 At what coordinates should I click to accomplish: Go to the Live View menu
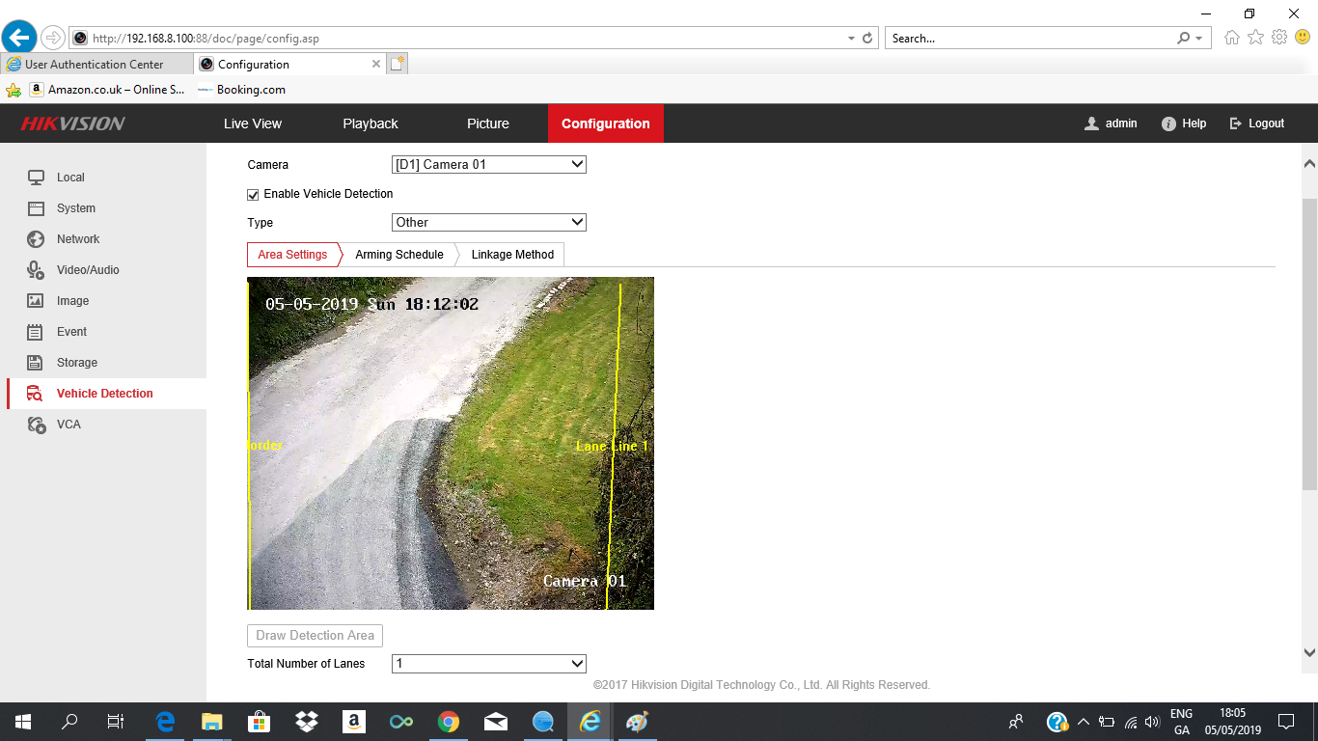tap(253, 123)
